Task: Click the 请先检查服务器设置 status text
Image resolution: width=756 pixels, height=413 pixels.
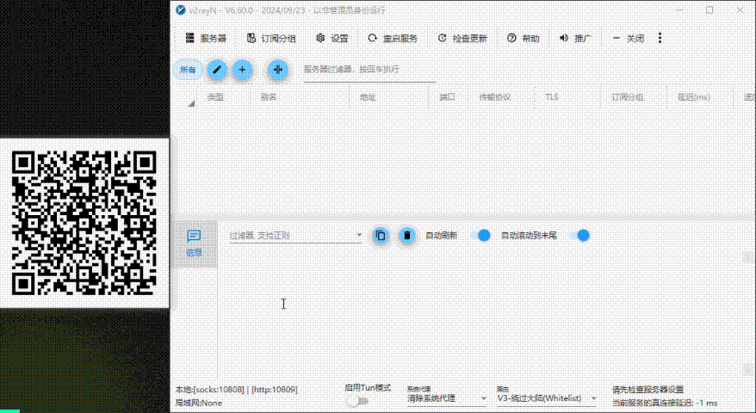Action: [648, 390]
